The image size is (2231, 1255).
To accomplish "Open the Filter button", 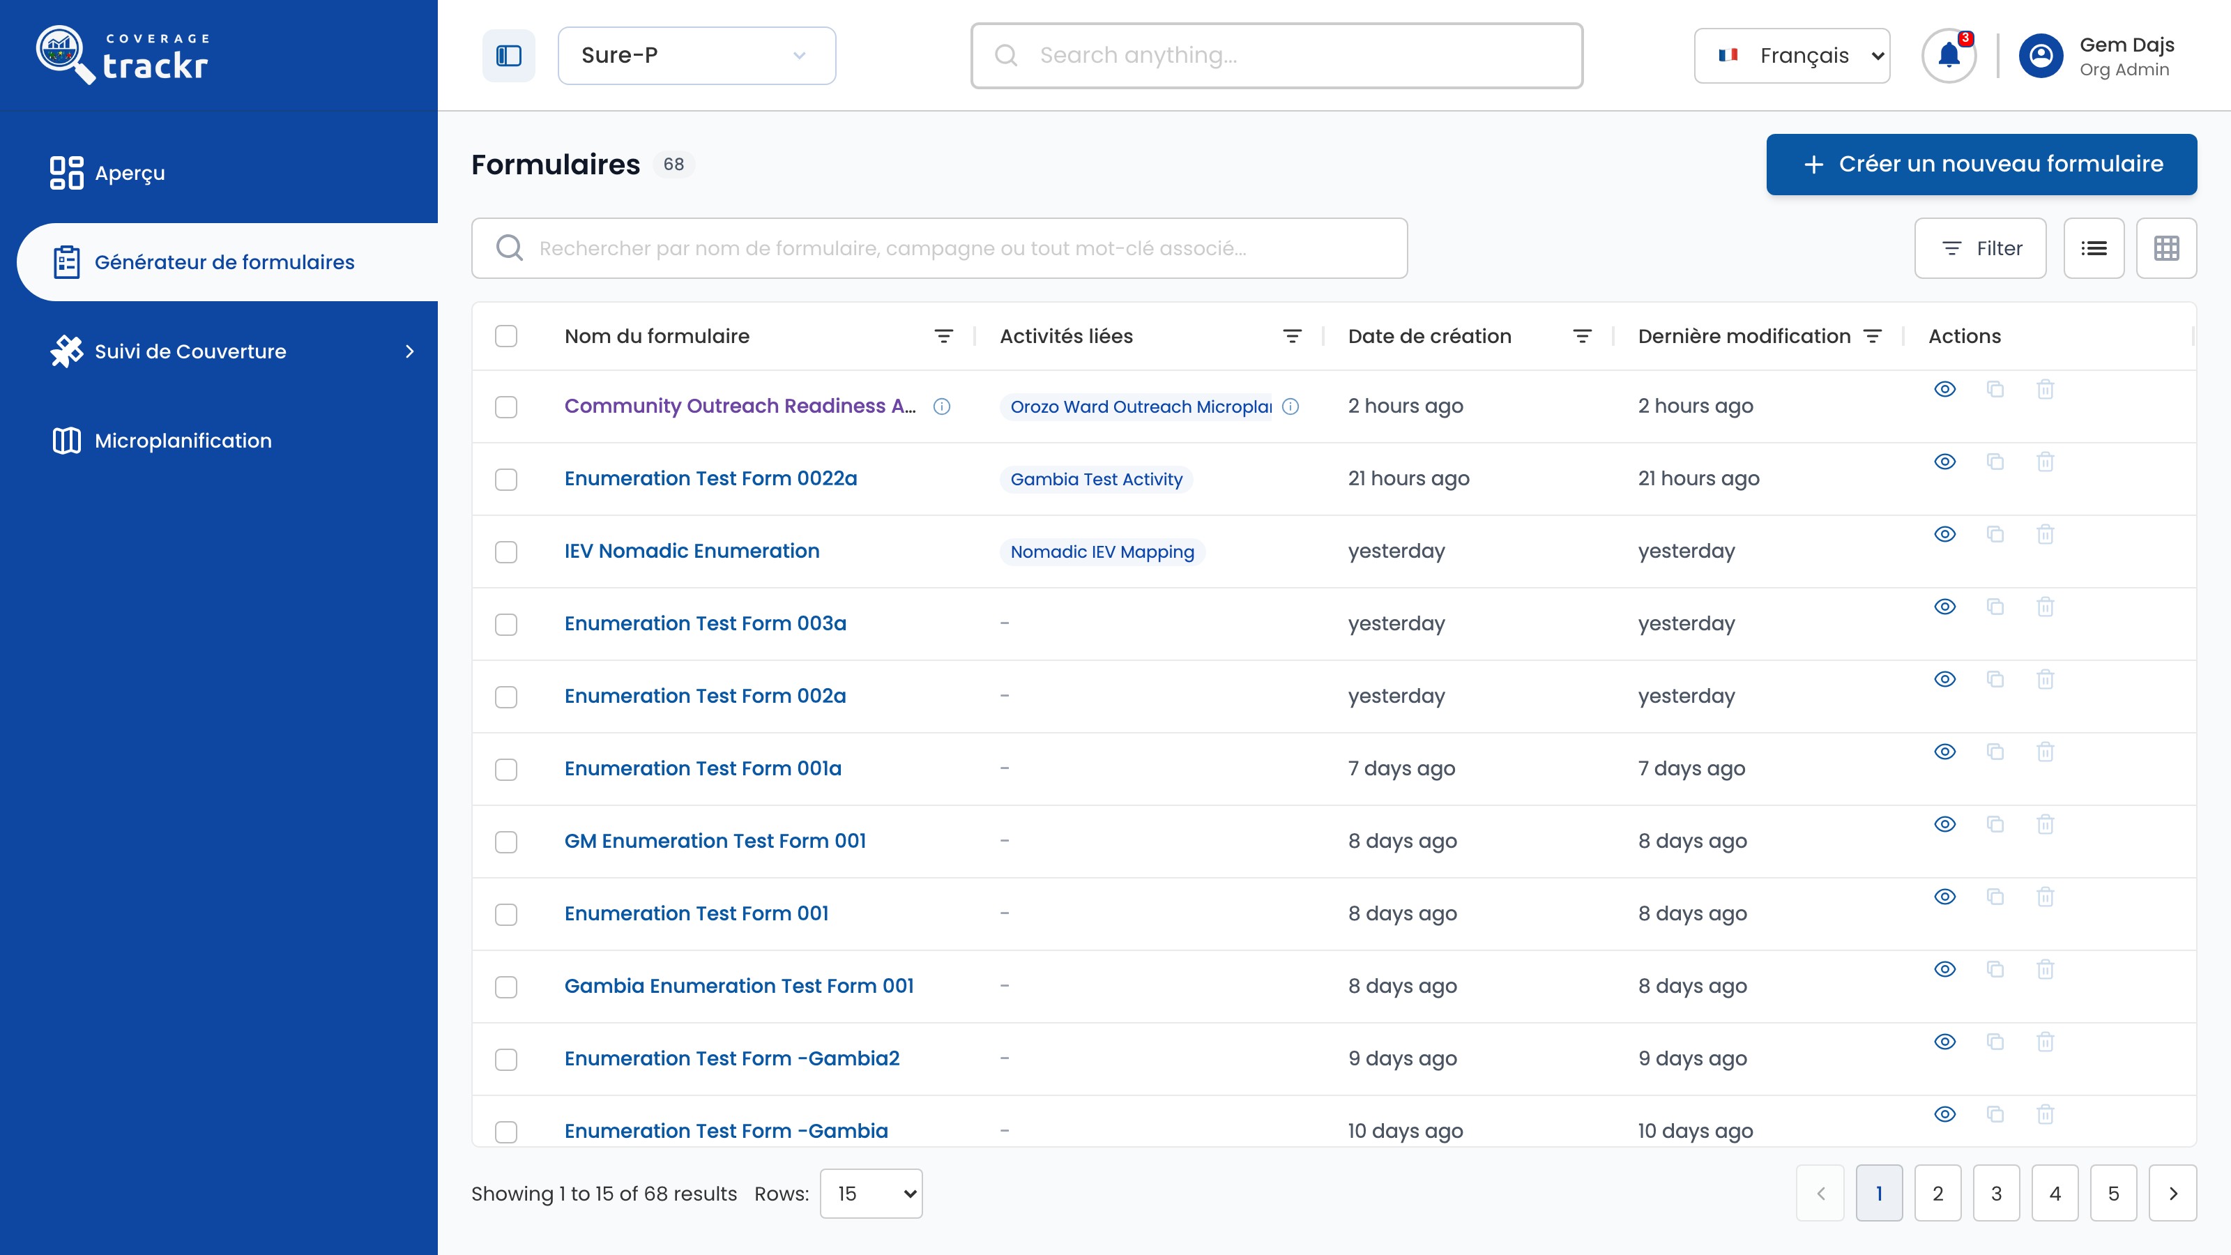I will point(1981,249).
